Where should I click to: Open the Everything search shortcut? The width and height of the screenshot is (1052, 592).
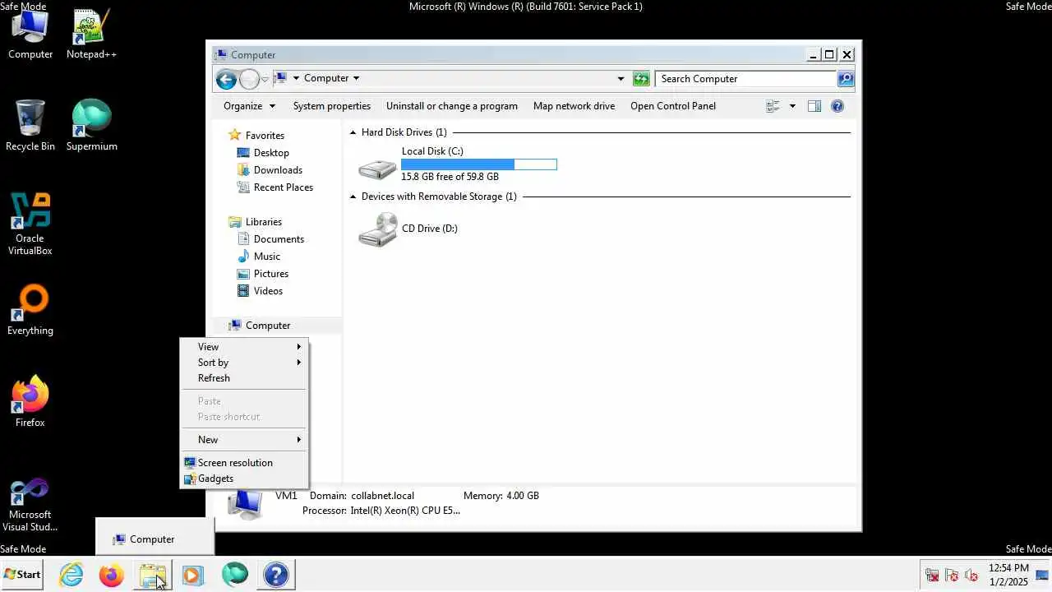tap(30, 310)
